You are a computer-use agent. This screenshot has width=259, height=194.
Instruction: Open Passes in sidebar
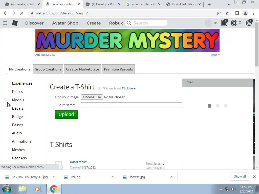18,125
